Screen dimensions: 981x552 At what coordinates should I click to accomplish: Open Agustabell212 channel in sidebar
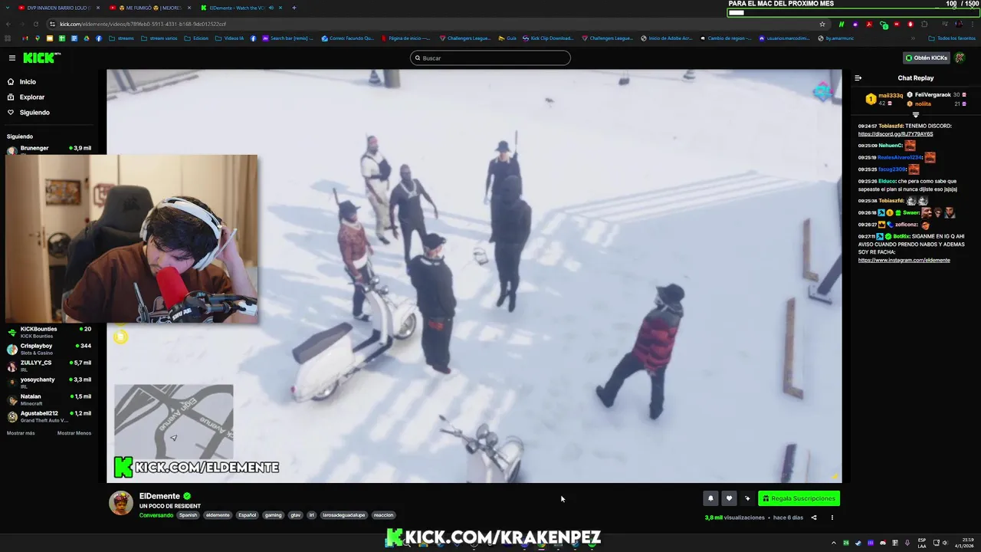[x=49, y=416]
